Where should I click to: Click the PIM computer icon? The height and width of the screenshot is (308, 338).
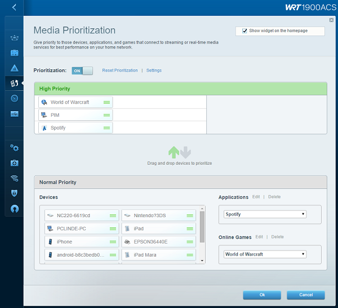pyautogui.click(x=44, y=115)
